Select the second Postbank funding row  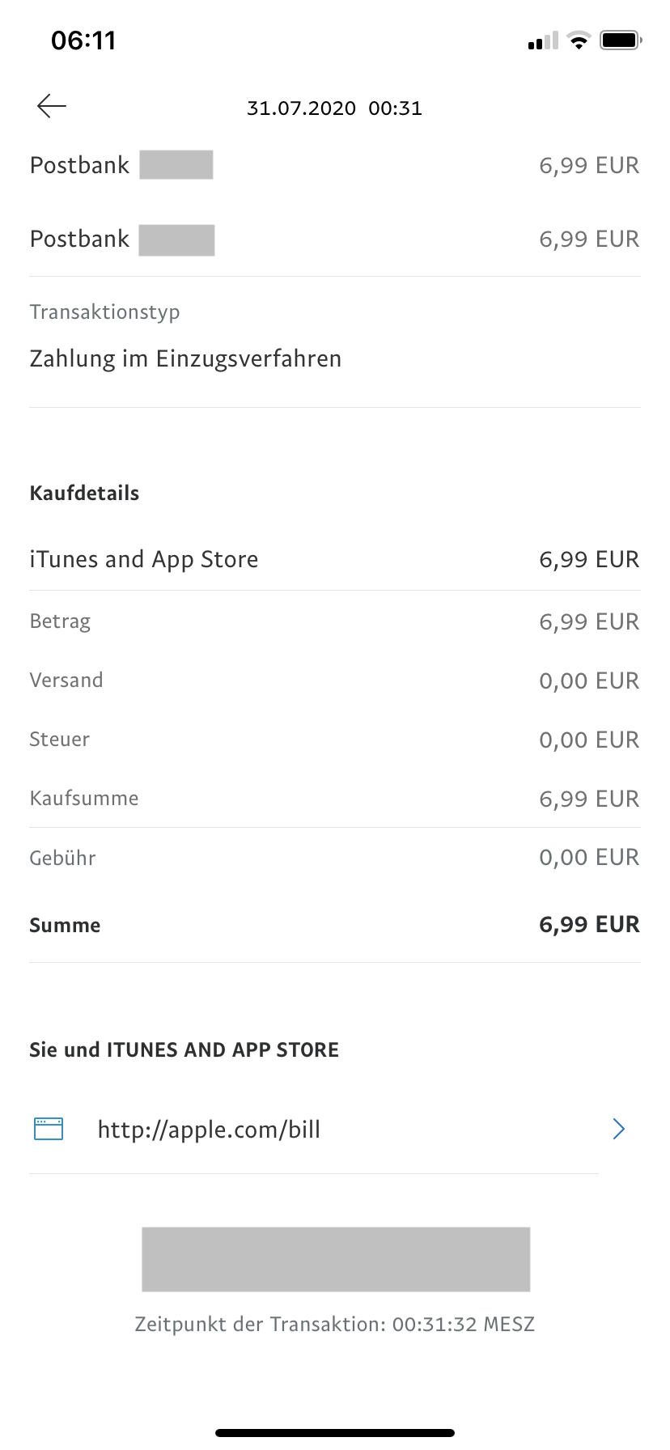(x=334, y=240)
